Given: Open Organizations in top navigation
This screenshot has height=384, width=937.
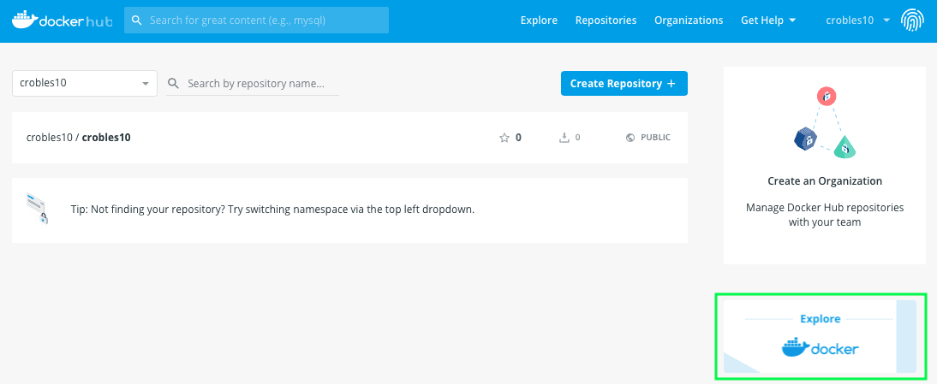Looking at the screenshot, I should tap(689, 21).
